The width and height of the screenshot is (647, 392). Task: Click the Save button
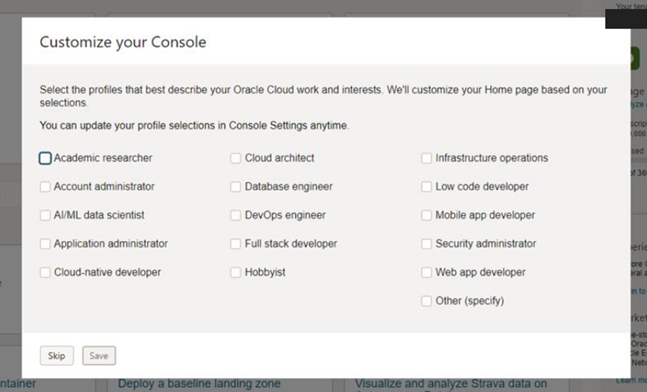tap(99, 356)
